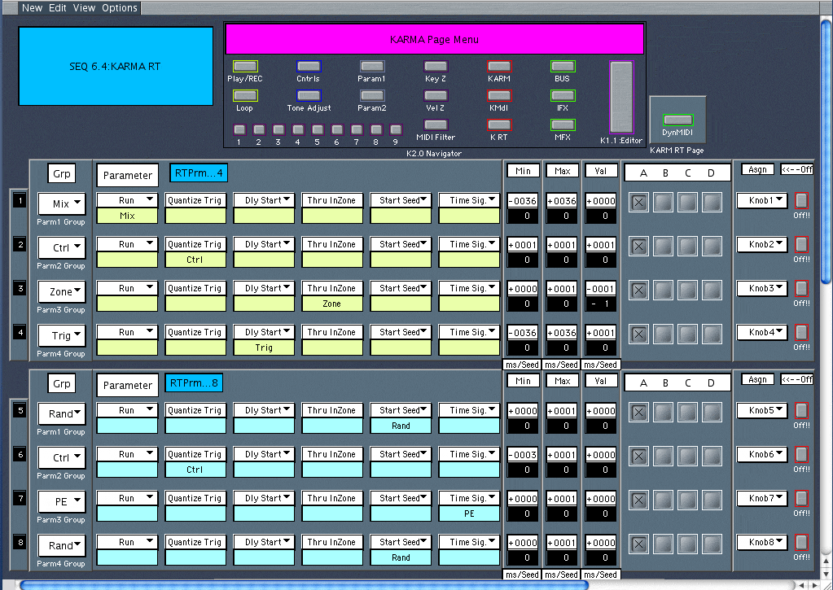Click the Tone Adjust navigator button

[309, 96]
